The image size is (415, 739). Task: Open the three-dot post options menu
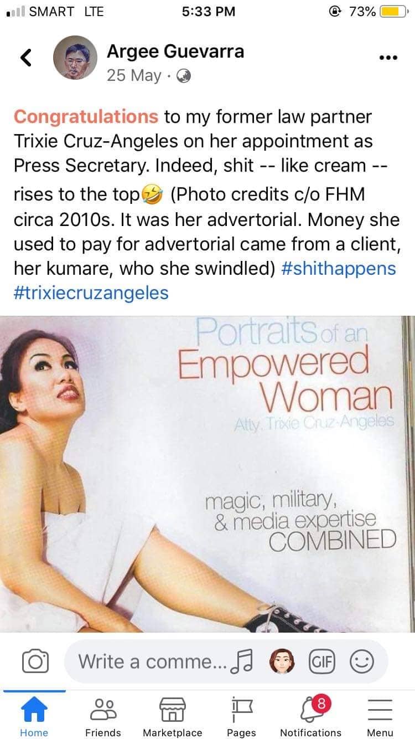click(388, 58)
